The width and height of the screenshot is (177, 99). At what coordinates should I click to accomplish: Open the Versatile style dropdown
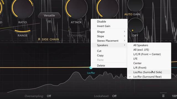click(49, 15)
